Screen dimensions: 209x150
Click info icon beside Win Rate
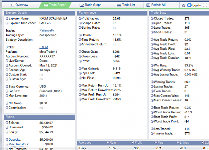(x=152, y=65)
